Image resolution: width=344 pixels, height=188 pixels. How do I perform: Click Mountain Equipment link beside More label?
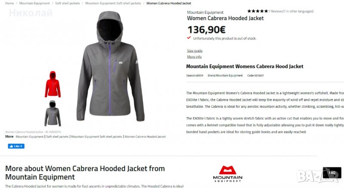click(x=30, y=136)
